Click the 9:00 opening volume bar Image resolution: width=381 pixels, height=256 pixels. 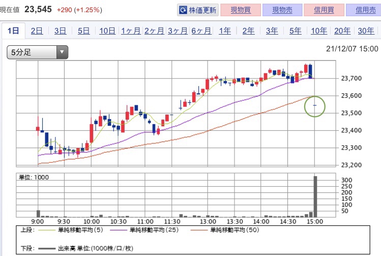point(38,214)
